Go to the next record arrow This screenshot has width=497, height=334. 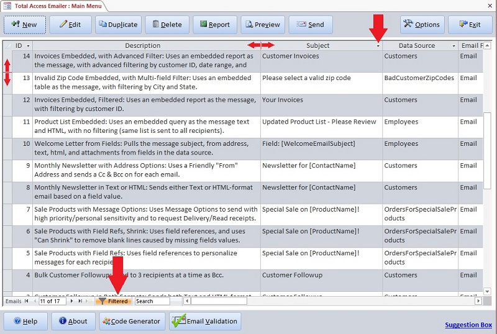point(72,301)
